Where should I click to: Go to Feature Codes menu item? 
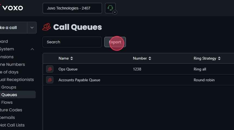pyautogui.click(x=11, y=110)
